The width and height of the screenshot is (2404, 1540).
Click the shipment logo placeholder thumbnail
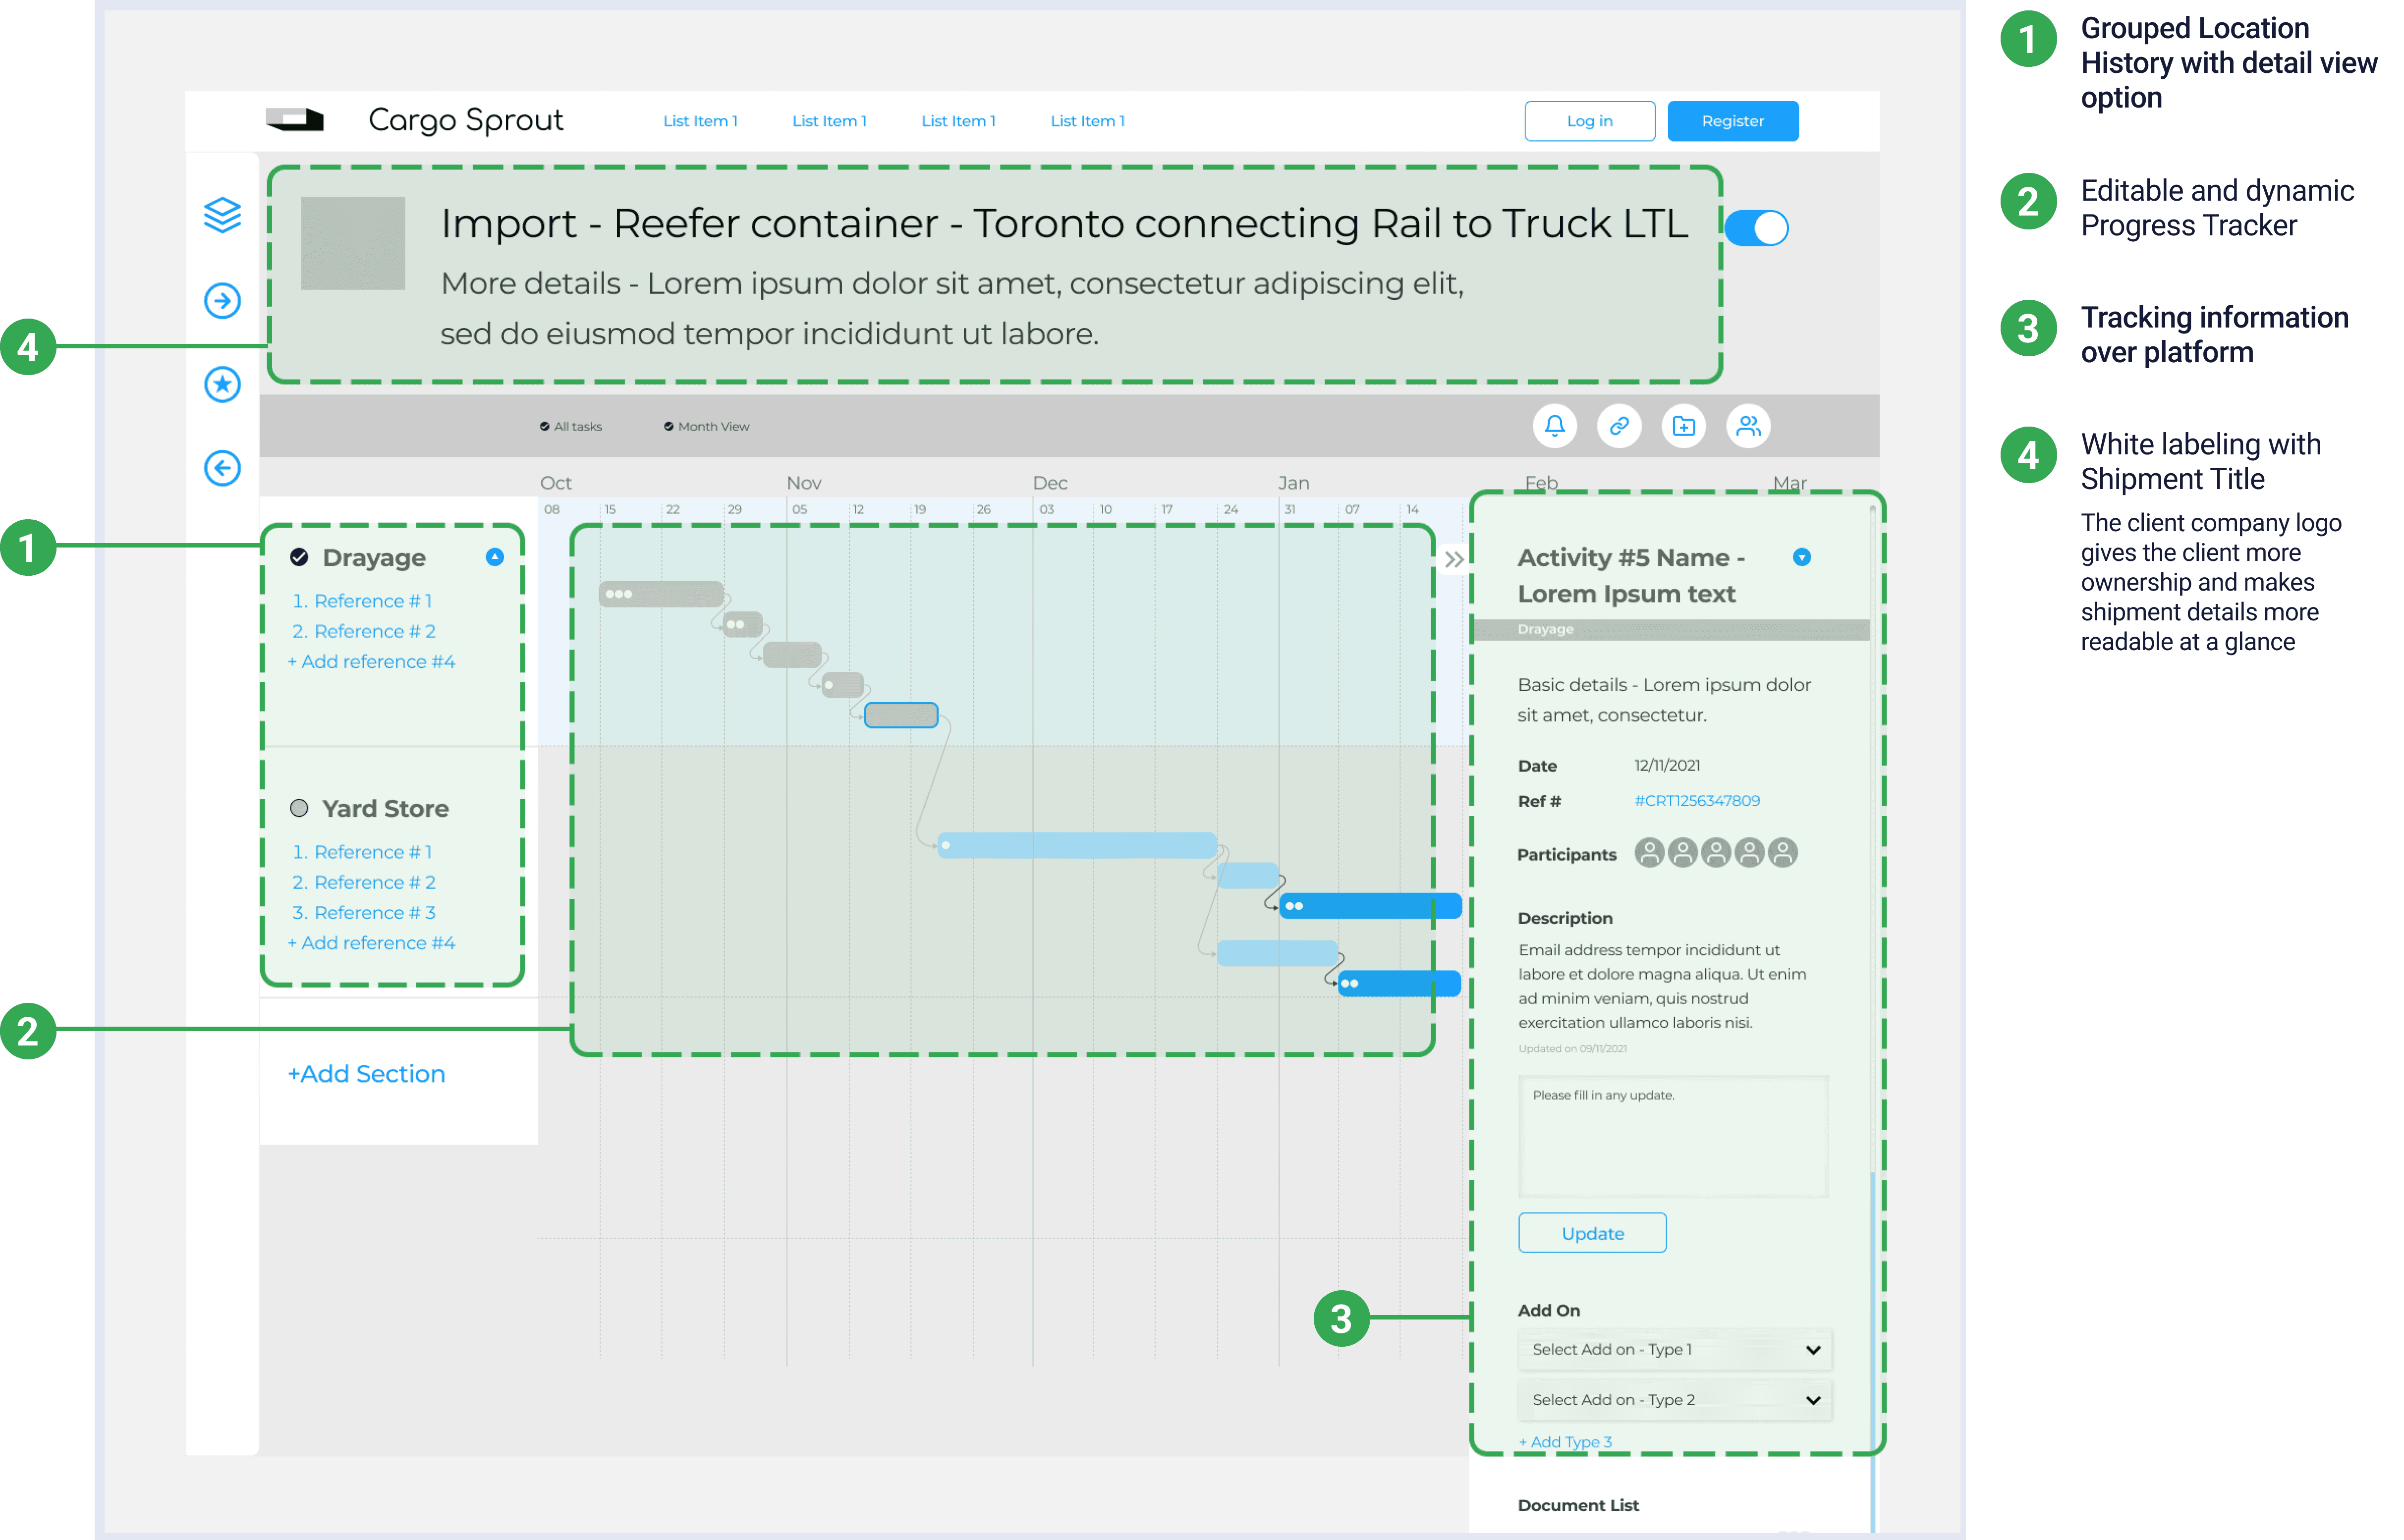[353, 243]
